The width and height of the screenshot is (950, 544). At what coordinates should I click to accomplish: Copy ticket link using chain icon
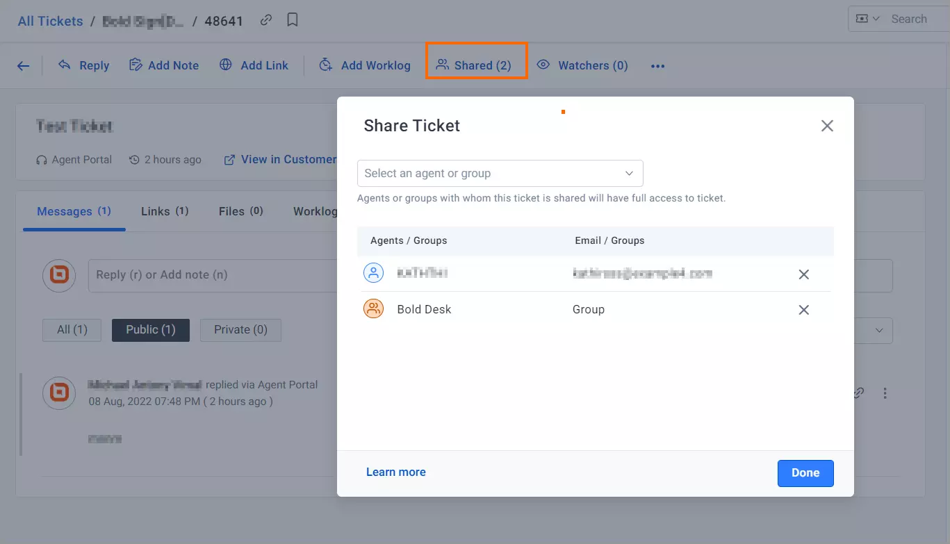pos(266,20)
